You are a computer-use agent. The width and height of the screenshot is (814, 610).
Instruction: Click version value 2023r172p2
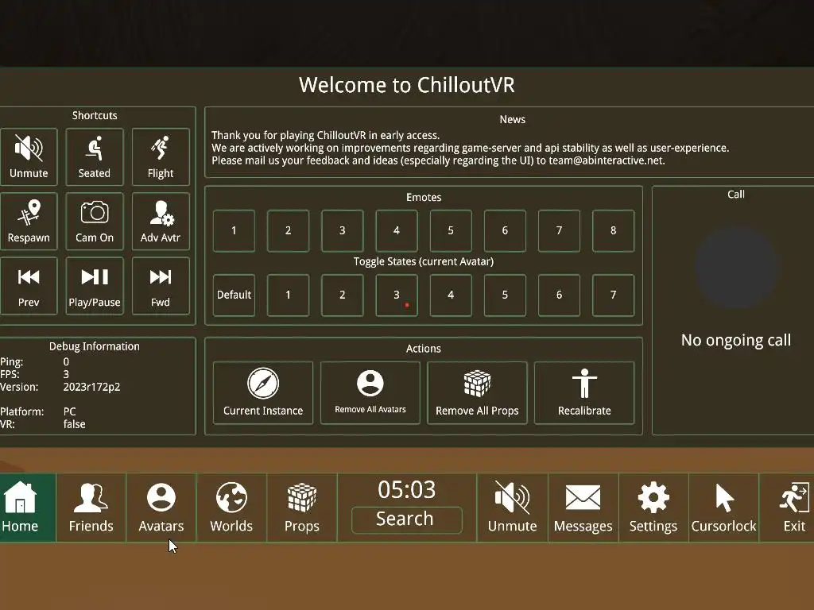[92, 387]
